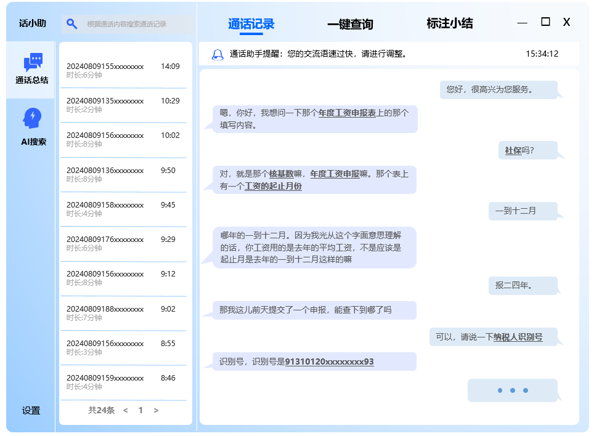Switch to the 通话记录 tab

[251, 24]
